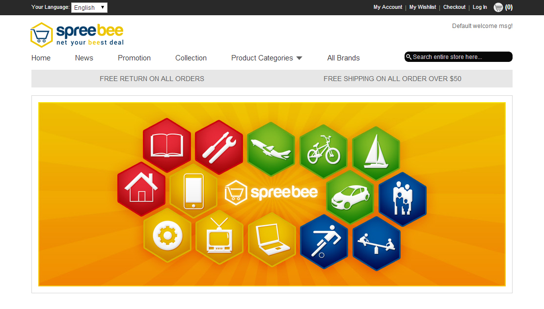Focus the search entire store field

(458, 57)
